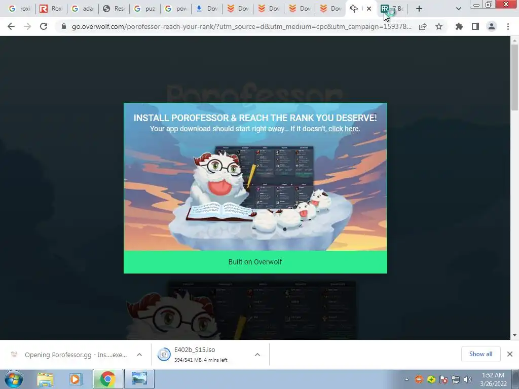Click Action Center flag tray icon
Image resolution: width=519 pixels, height=389 pixels.
point(443,379)
